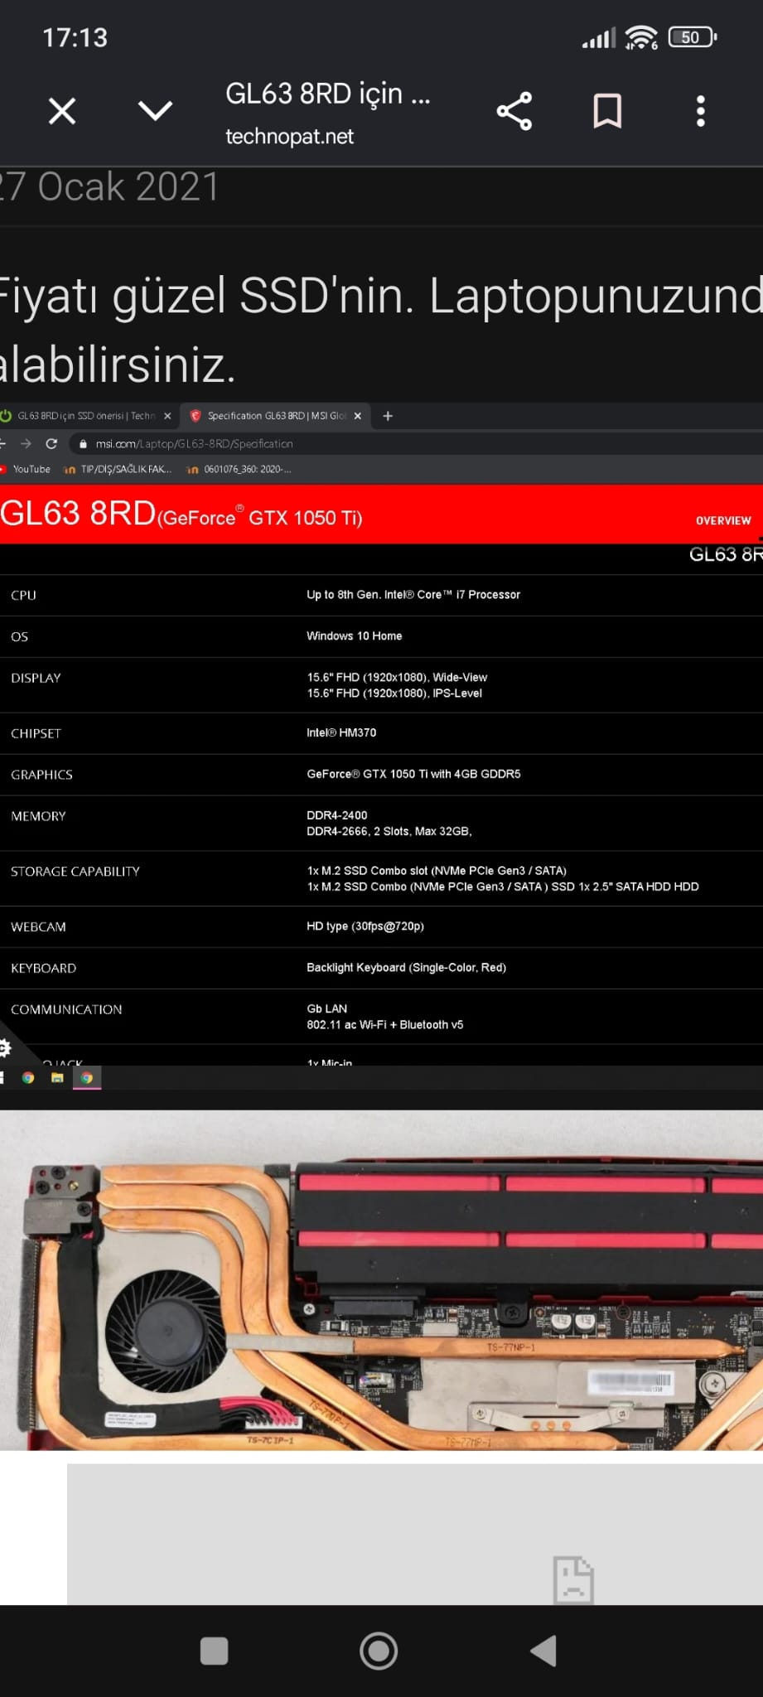The image size is (763, 1697).
Task: Click the msi.com address bar in the screenshot
Action: (x=414, y=444)
